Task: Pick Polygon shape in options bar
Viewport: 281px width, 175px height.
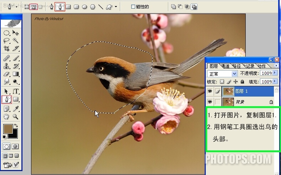Action: point(92,7)
